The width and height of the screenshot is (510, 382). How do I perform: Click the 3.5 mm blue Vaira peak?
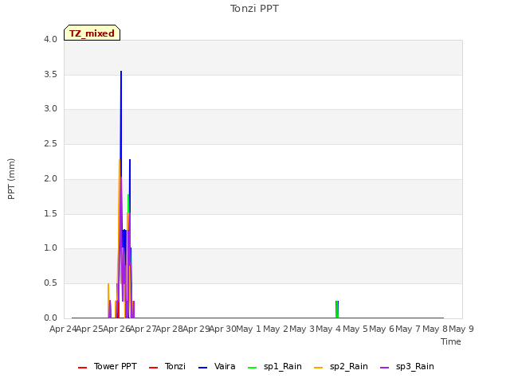(121, 72)
